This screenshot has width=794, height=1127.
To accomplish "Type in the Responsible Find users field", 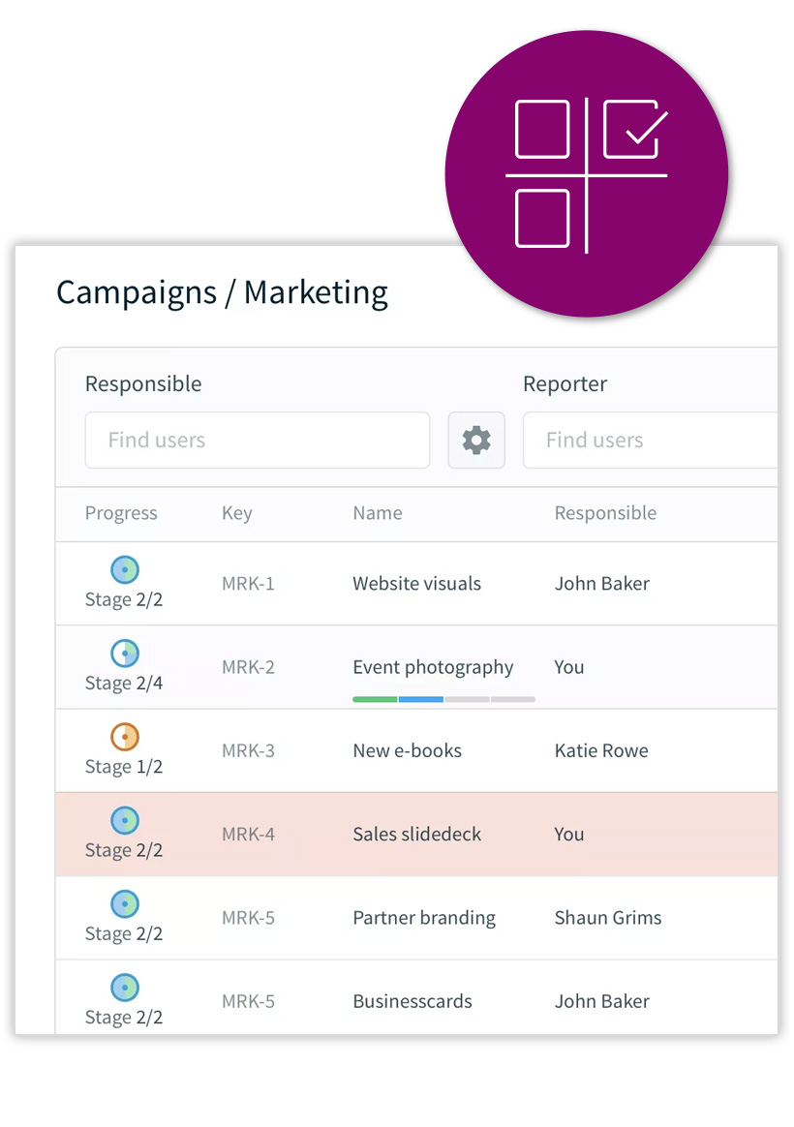I will point(257,441).
